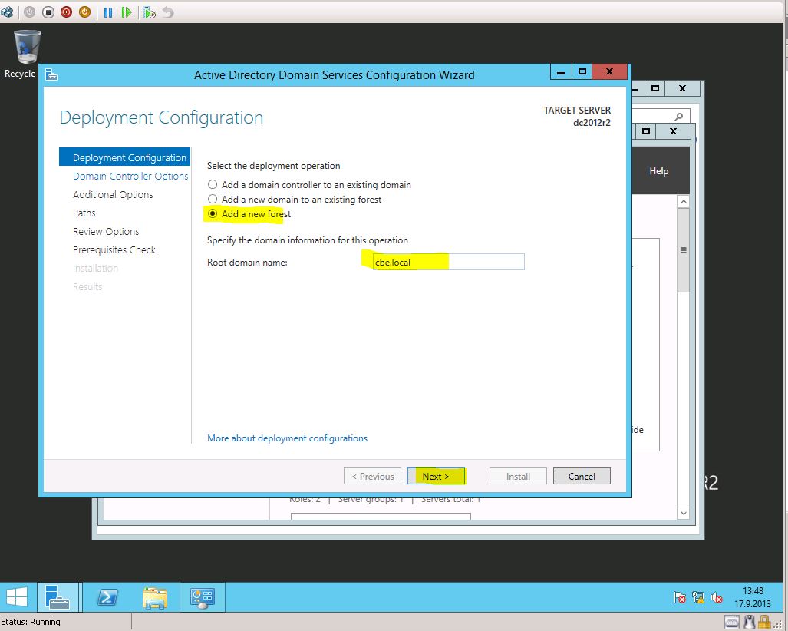Viewport: 788px width, 631px height.
Task: Close the configuration wizard window
Action: [609, 72]
